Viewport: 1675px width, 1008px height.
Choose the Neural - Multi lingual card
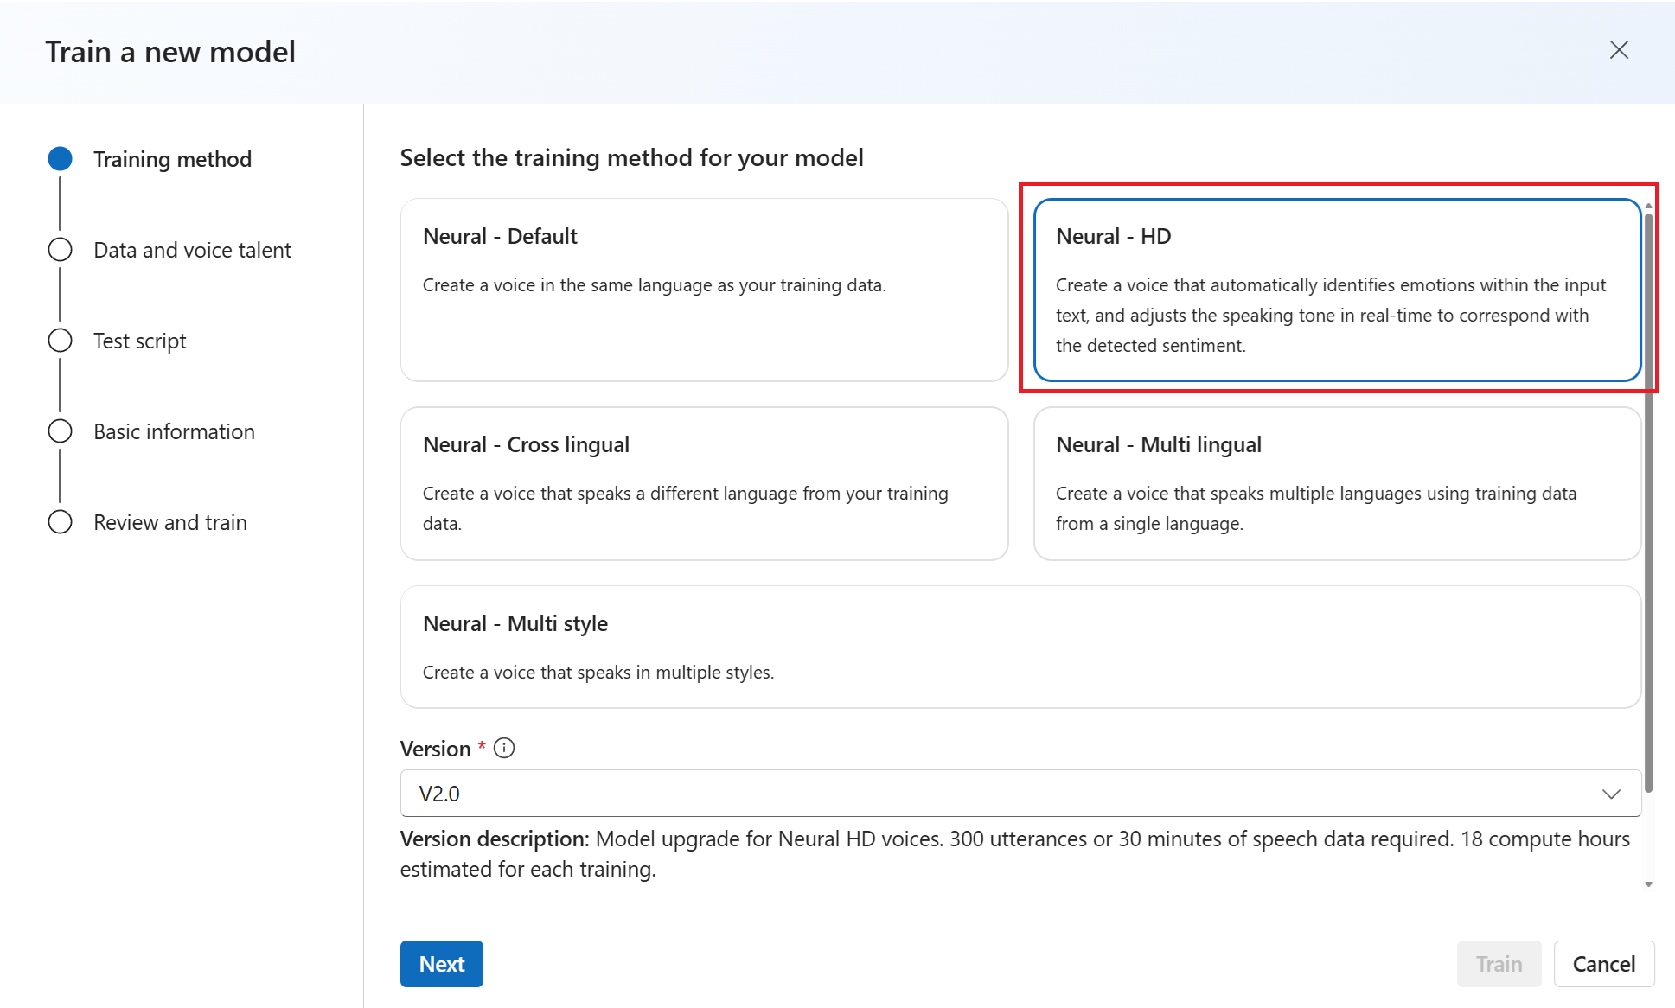point(1337,483)
